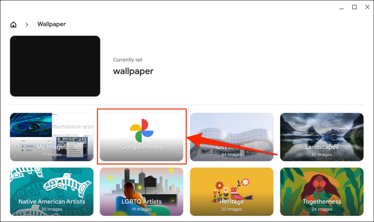The image size is (374, 222).
Task: Click the currently set wallpaper preview
Action: point(55,66)
